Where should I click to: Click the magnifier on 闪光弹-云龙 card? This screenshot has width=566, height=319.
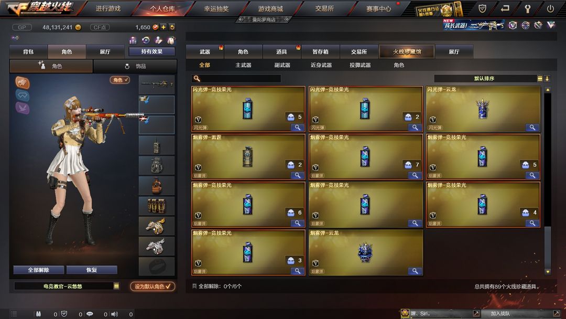[532, 127]
